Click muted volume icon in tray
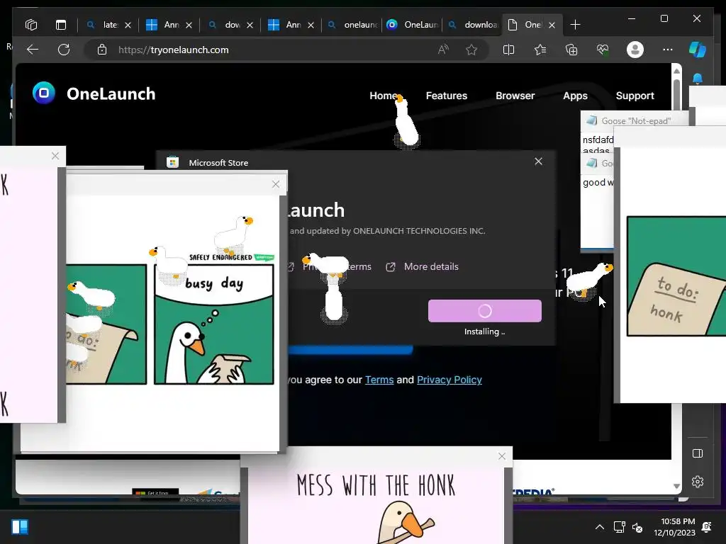Image resolution: width=726 pixels, height=544 pixels. [637, 527]
